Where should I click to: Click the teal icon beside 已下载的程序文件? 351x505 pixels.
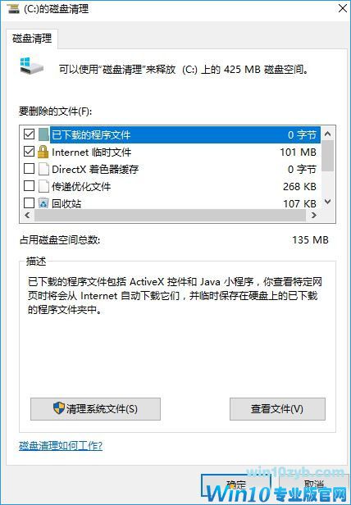point(43,134)
